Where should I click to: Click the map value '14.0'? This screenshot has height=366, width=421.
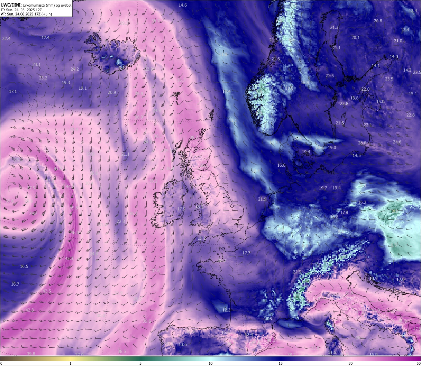pyautogui.click(x=394, y=57)
